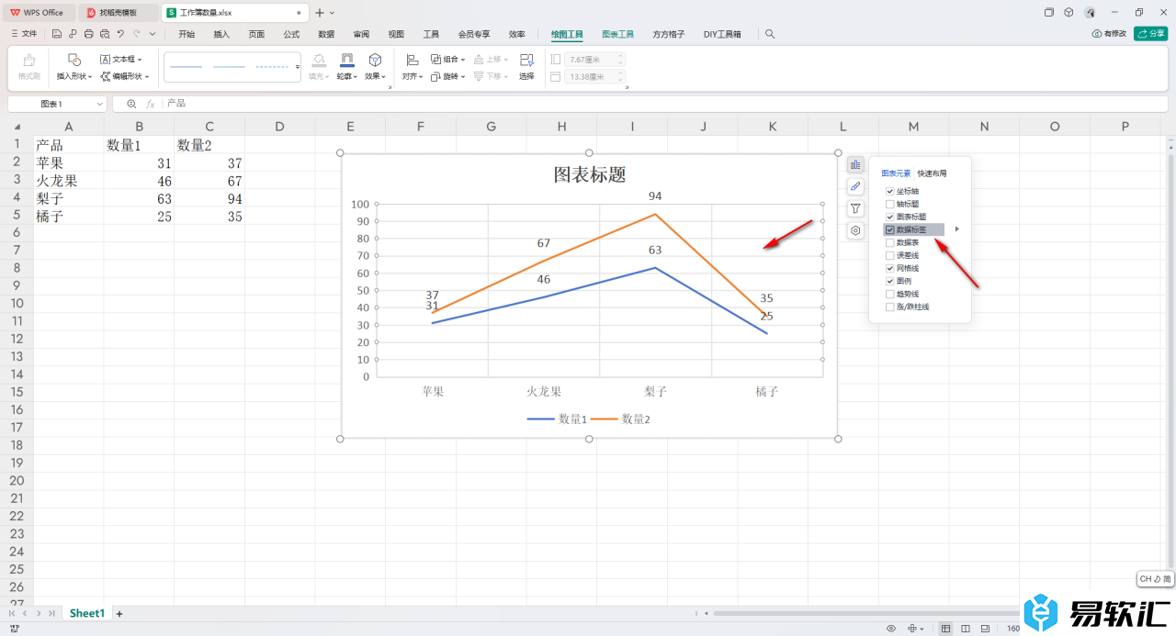Click the chart title 图表标题
Viewport: 1176px width, 636px height.
click(589, 174)
